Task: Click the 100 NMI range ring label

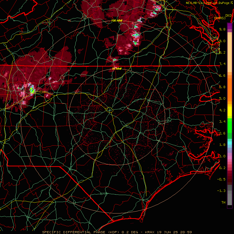Action: [117, 21]
